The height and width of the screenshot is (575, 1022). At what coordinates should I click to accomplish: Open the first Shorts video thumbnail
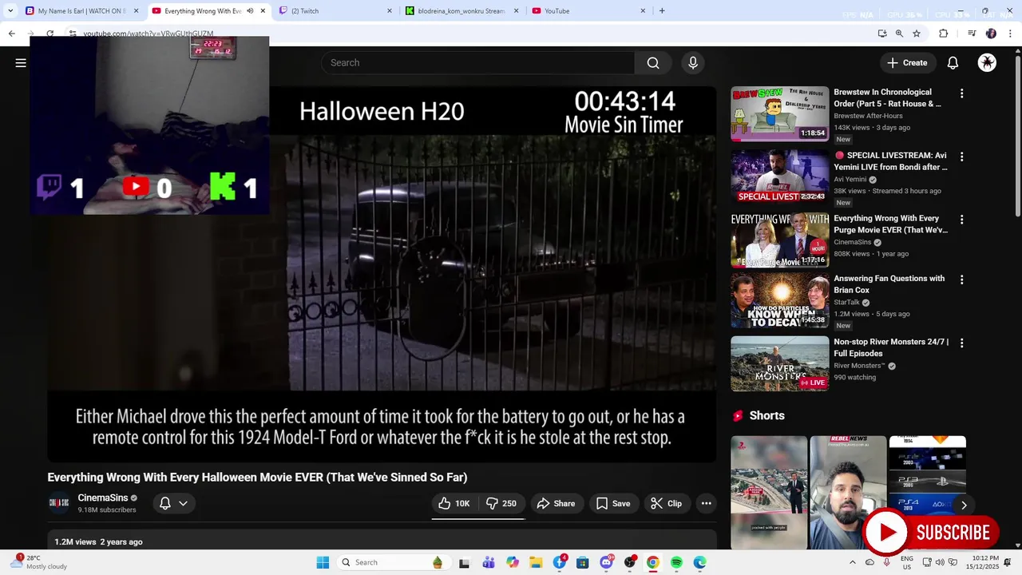(x=769, y=492)
